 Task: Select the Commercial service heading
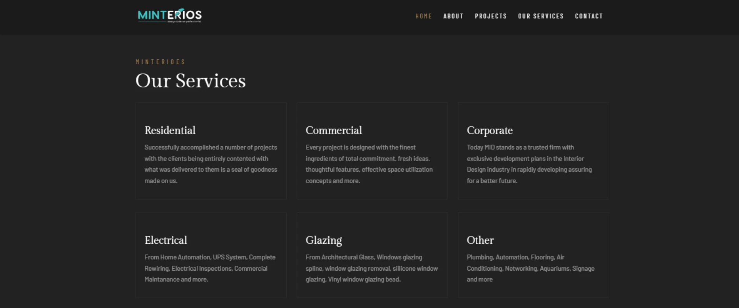pos(334,130)
